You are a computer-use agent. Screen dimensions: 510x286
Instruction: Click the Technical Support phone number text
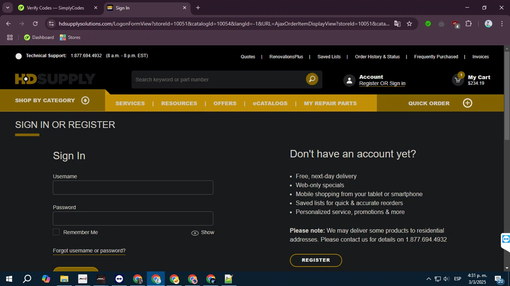[x=86, y=56]
